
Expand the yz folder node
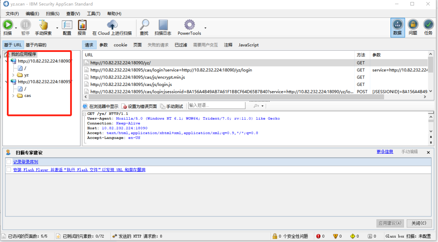(x=13, y=75)
